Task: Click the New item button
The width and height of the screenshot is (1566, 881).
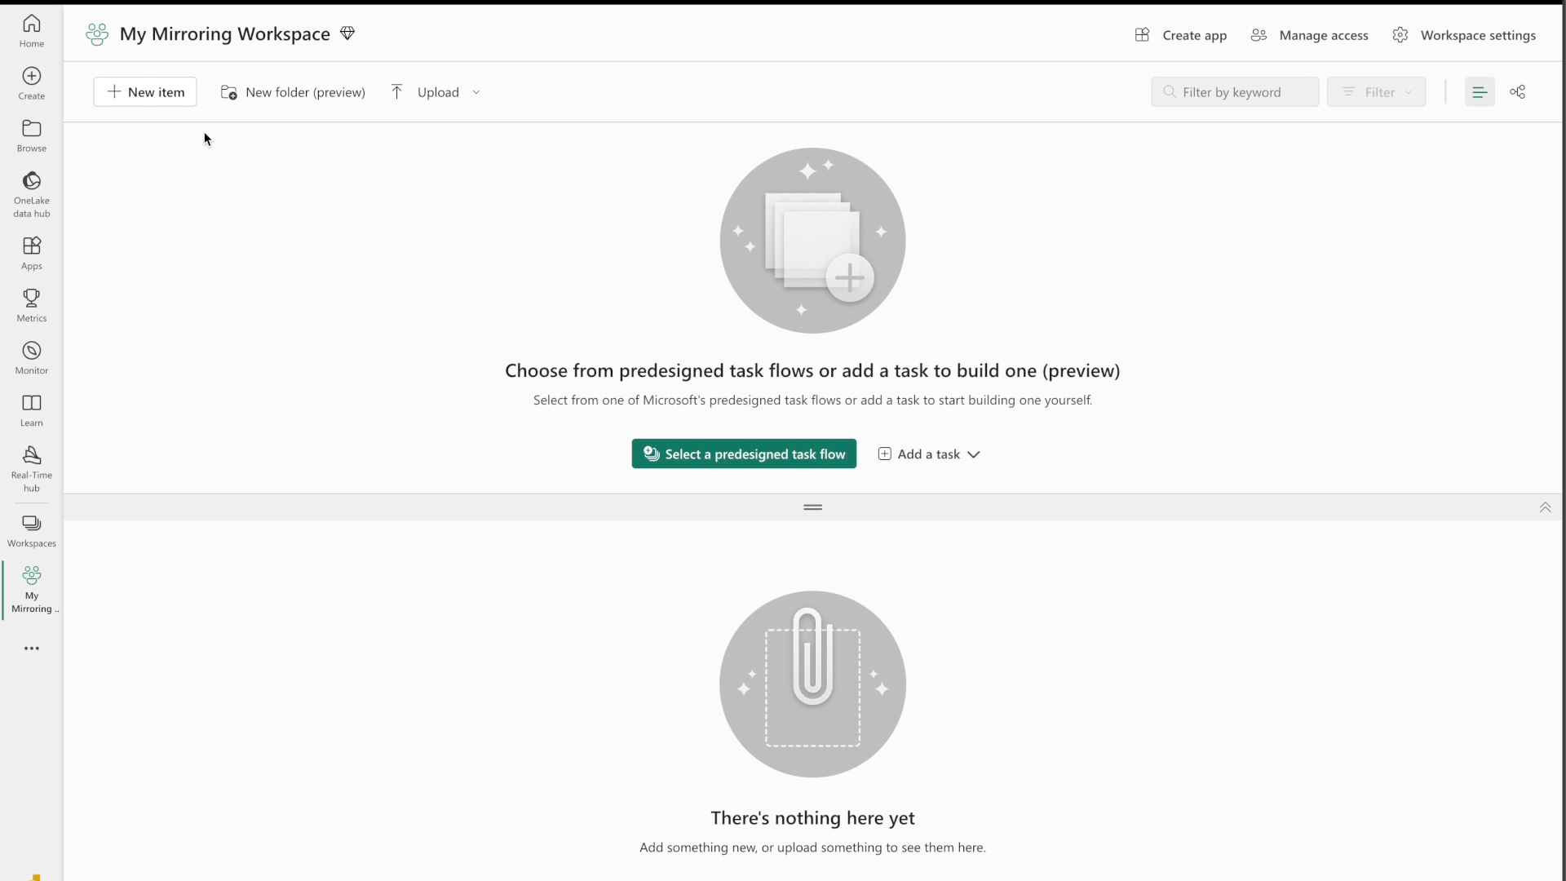Action: tap(145, 92)
